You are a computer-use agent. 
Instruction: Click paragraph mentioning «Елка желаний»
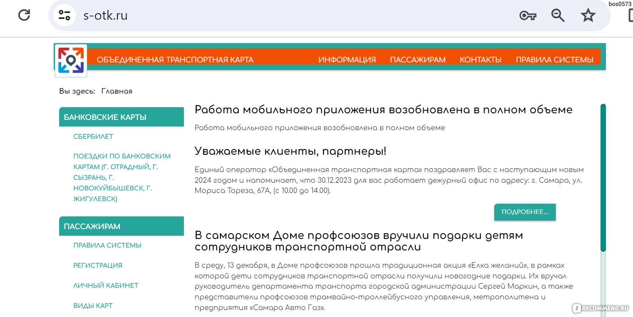click(x=384, y=286)
